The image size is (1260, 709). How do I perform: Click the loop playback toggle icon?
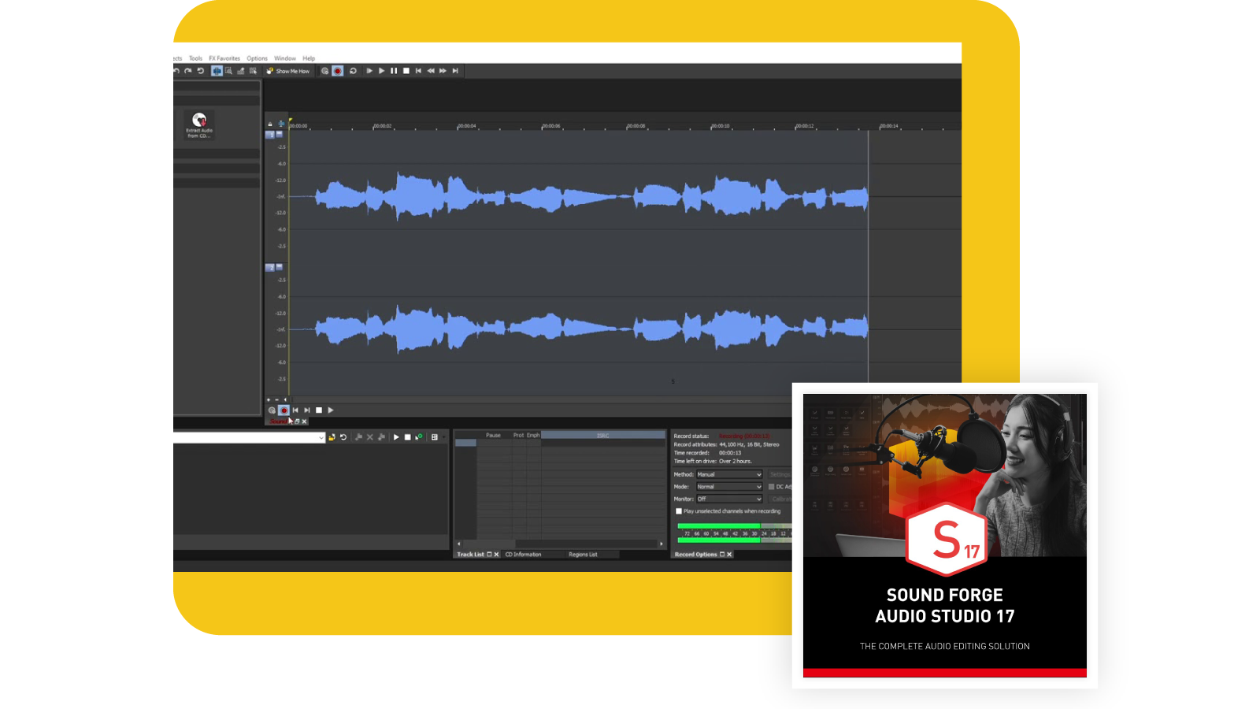point(353,71)
